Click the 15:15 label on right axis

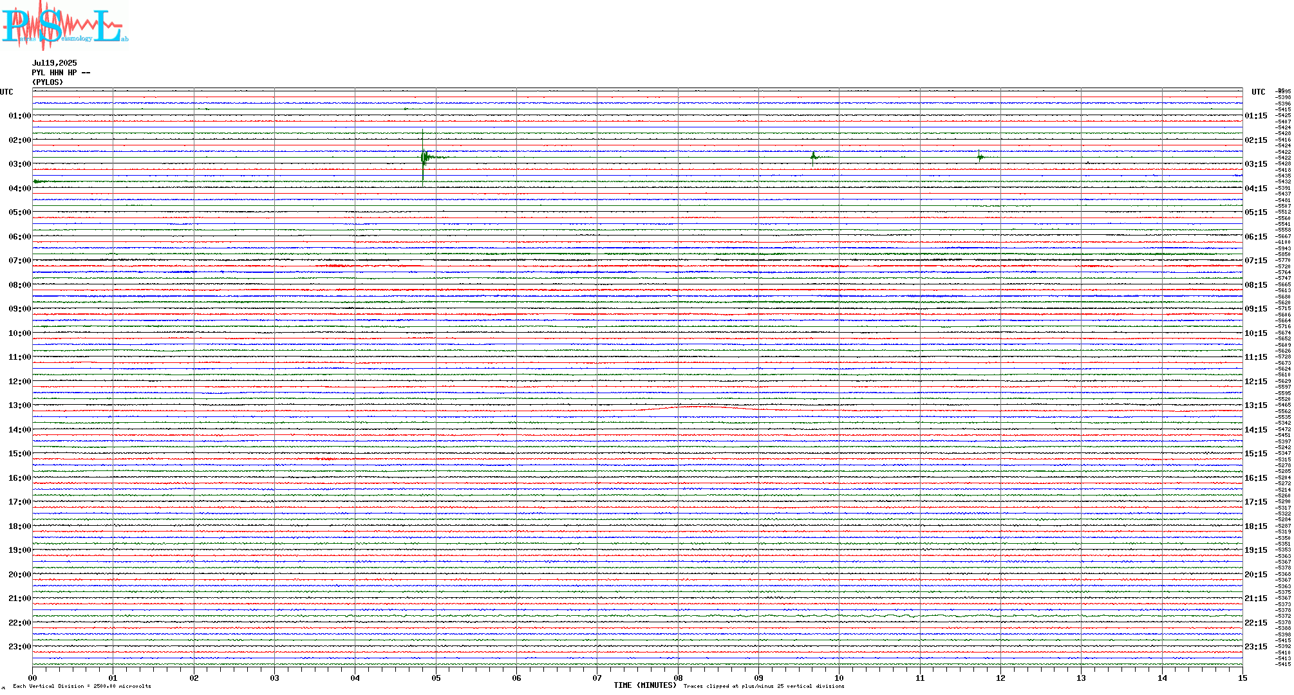pos(1256,454)
